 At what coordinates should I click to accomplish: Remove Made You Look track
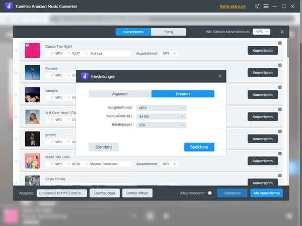pos(280,154)
